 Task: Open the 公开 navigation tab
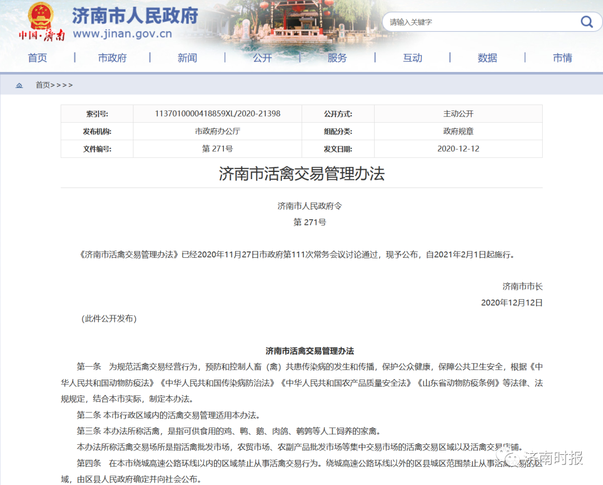click(262, 57)
